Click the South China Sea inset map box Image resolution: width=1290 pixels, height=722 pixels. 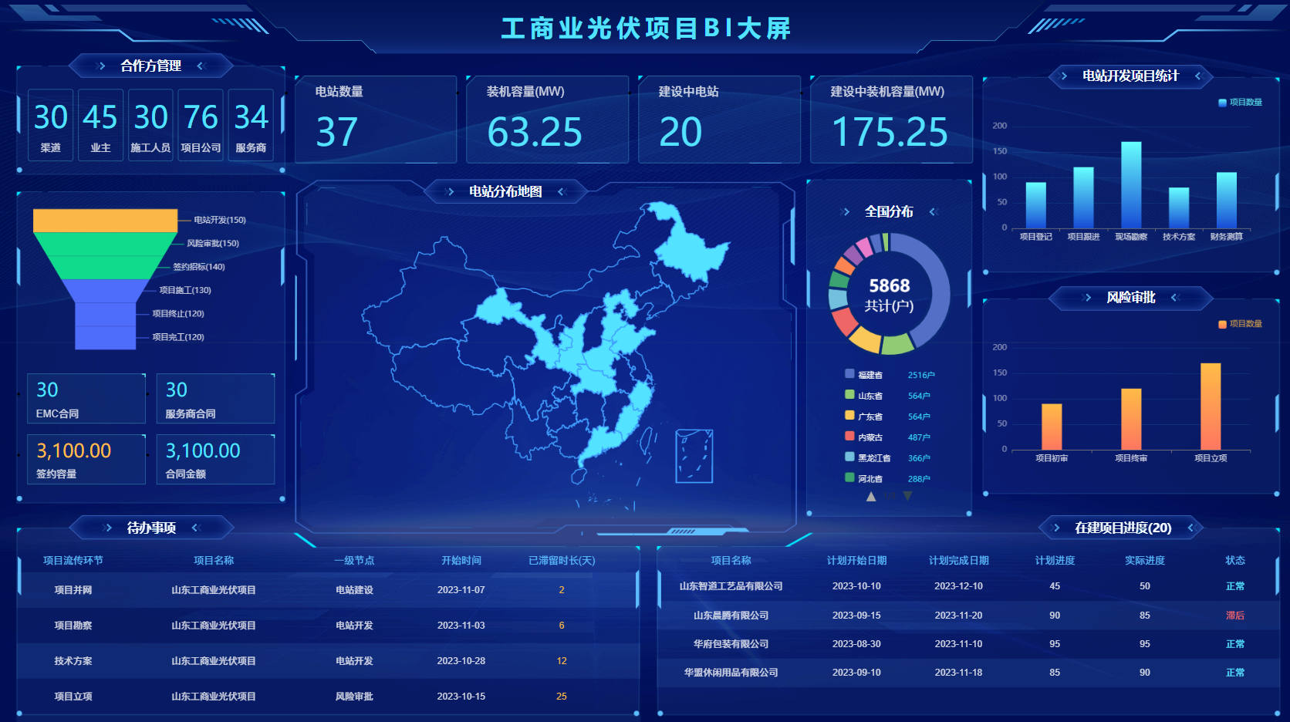694,456
